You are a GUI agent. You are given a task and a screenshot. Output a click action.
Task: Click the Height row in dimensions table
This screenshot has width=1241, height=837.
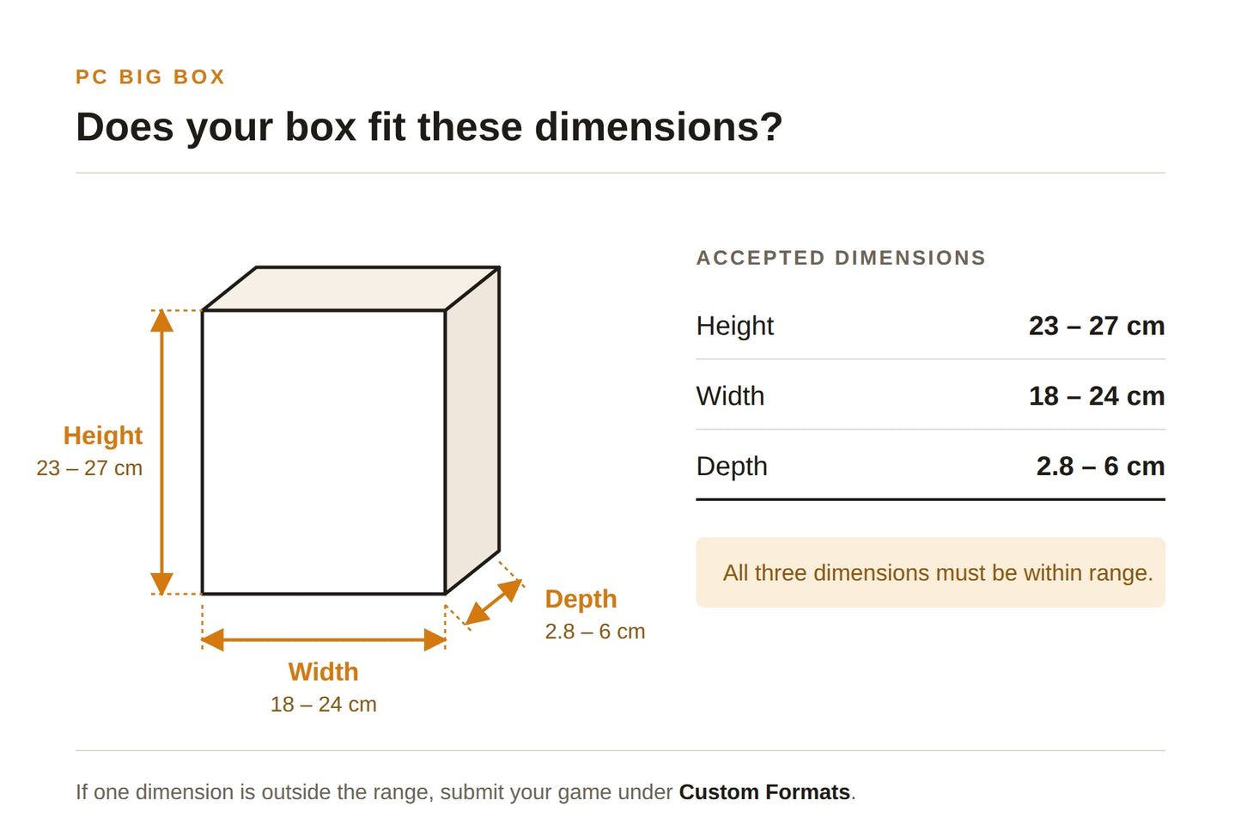pyautogui.click(x=930, y=326)
